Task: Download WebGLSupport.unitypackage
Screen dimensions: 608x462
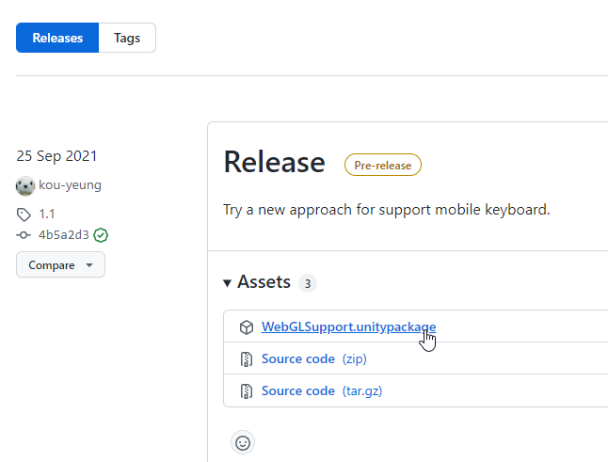Action: click(x=348, y=327)
